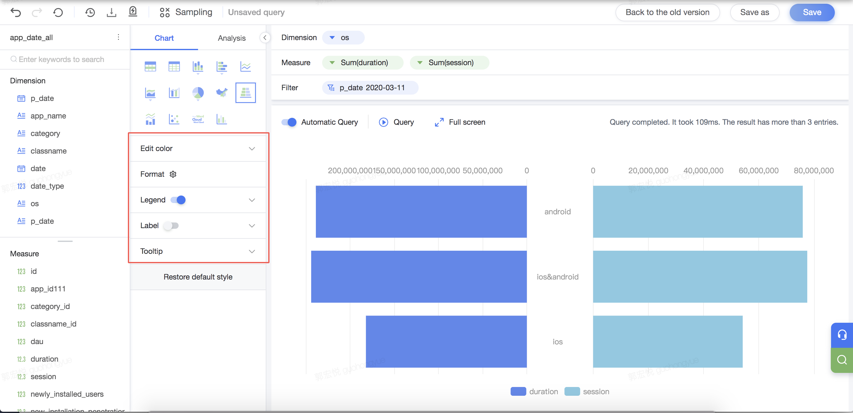Select the pie chart type
The width and height of the screenshot is (853, 413).
pos(198,93)
